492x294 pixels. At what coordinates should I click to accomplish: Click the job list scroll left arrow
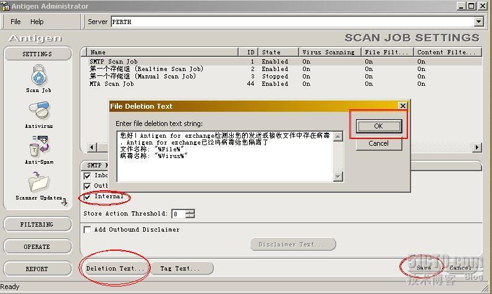pos(92,147)
